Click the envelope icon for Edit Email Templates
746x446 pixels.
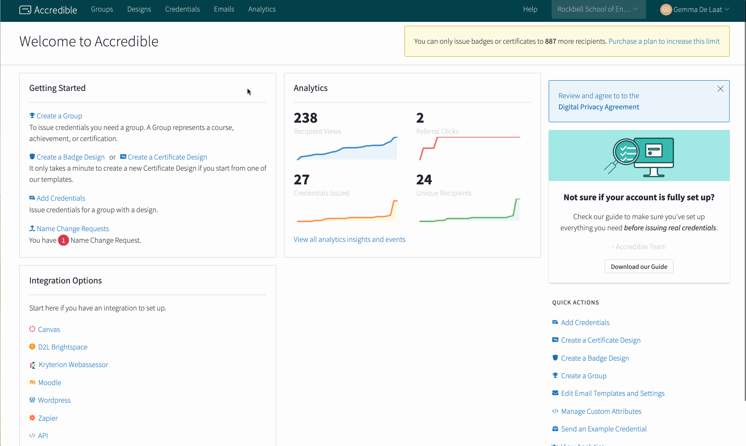pyautogui.click(x=555, y=393)
